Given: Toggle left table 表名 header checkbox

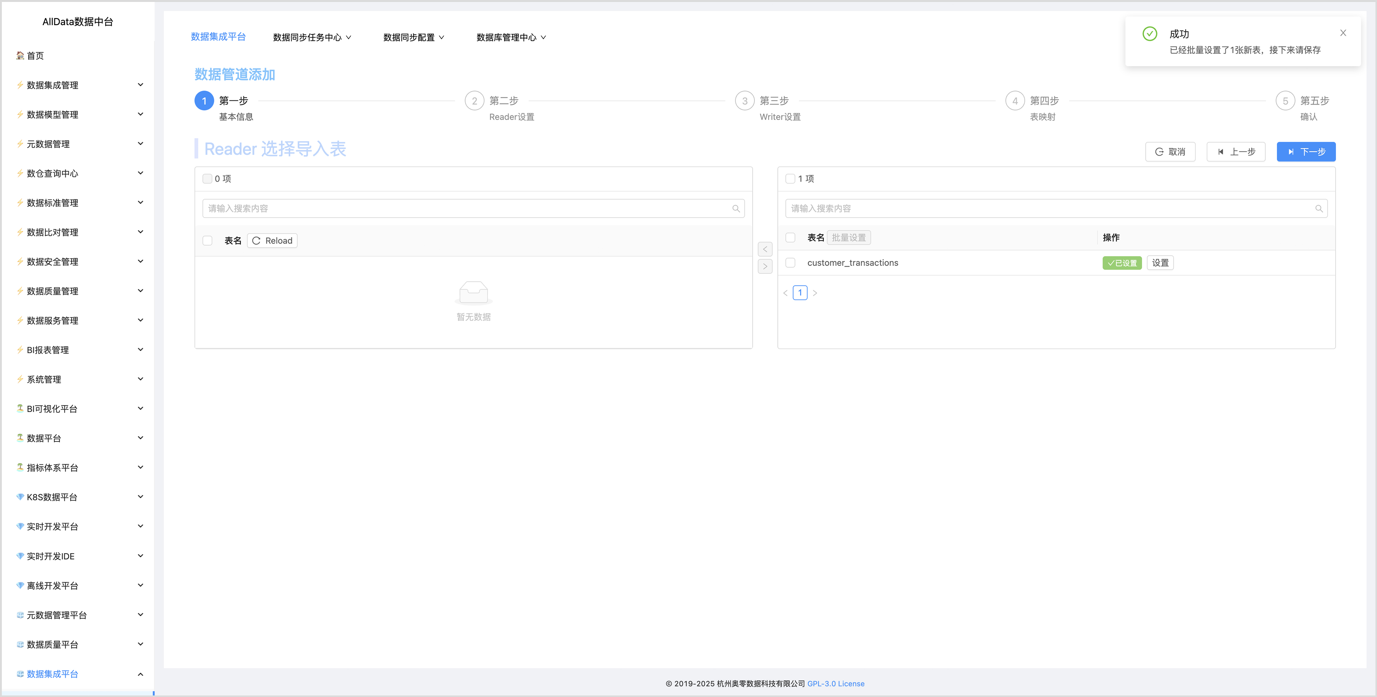Looking at the screenshot, I should 207,241.
